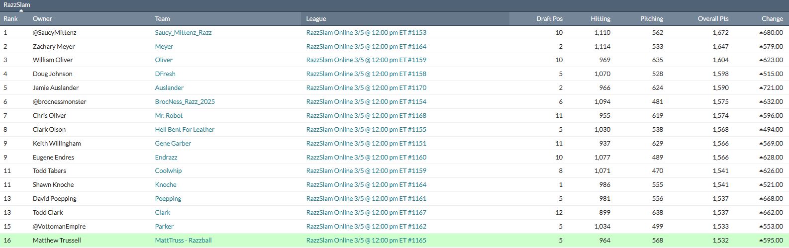Image resolution: width=789 pixels, height=248 pixels.
Task: Open league link ending in #1161
Action: [366, 198]
